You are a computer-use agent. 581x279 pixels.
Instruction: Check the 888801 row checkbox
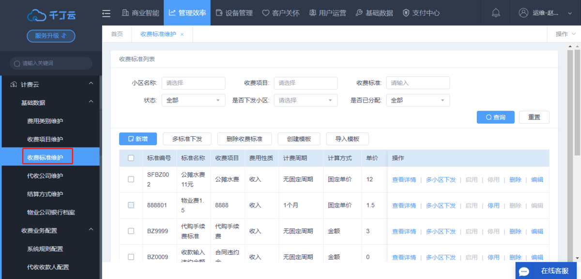point(131,205)
